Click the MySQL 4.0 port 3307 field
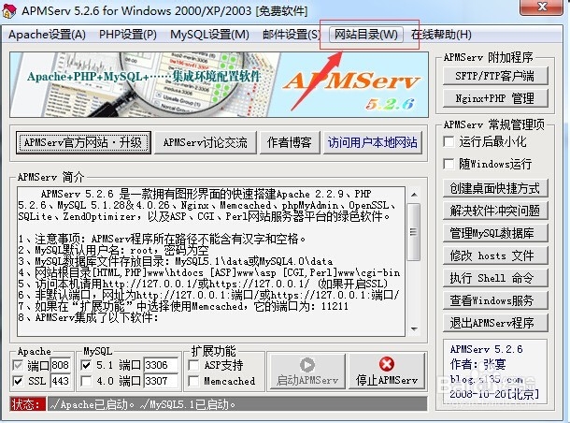Screen dimensions: 570x423 coord(161,381)
